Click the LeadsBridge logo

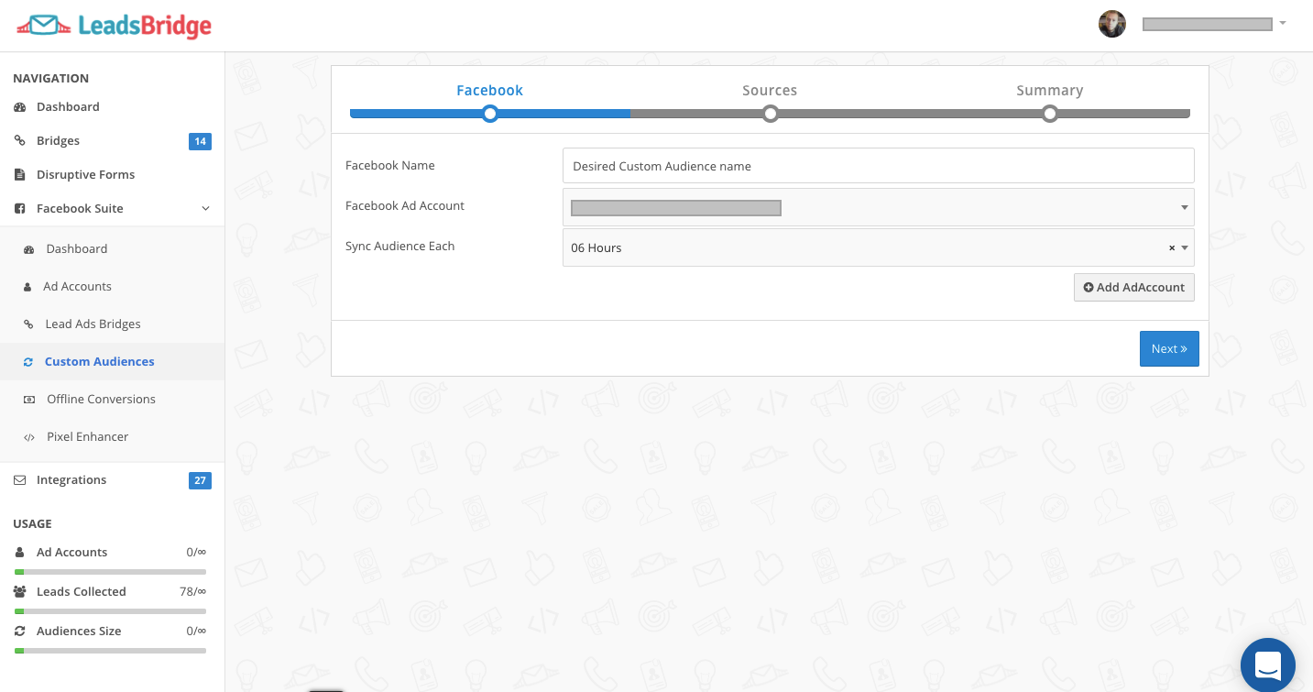coord(114,26)
